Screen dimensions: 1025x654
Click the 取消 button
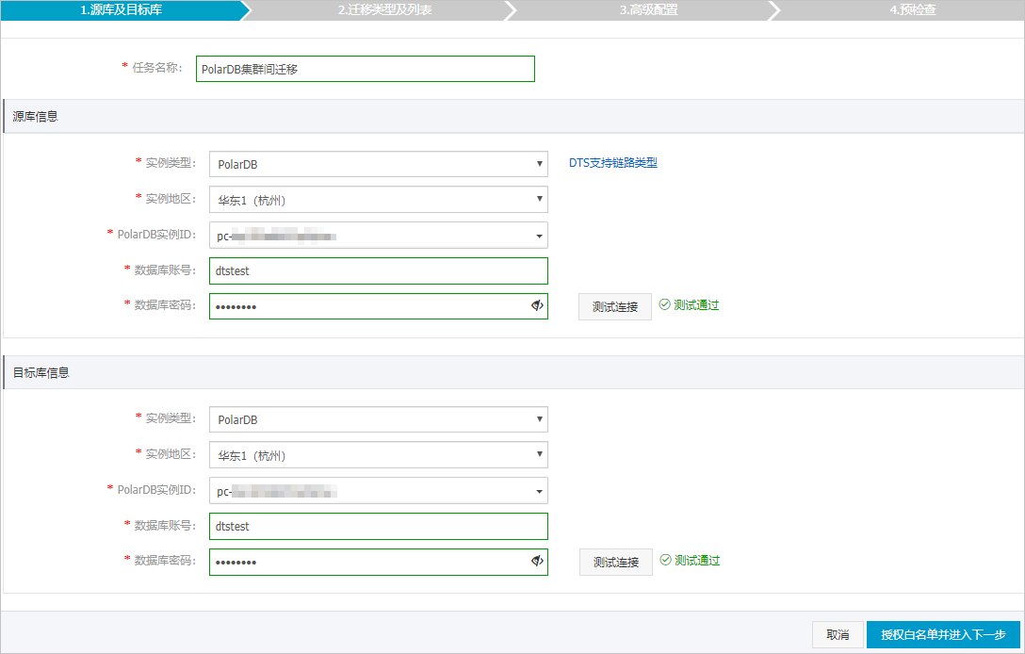[838, 634]
